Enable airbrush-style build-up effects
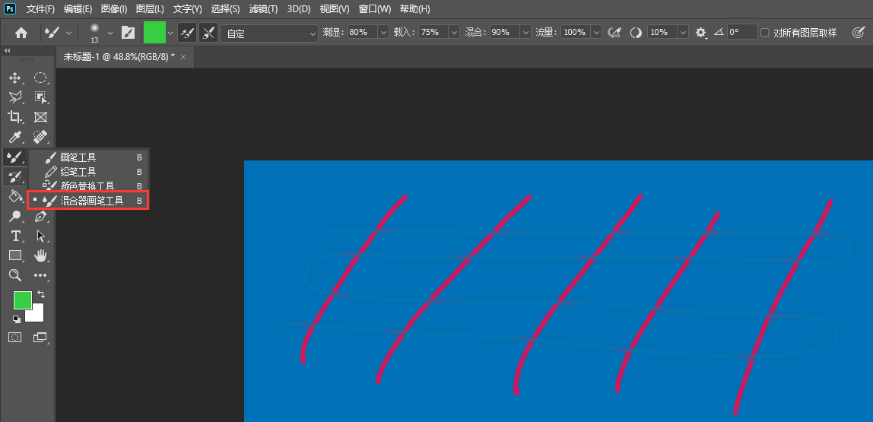The image size is (873, 422). point(614,33)
